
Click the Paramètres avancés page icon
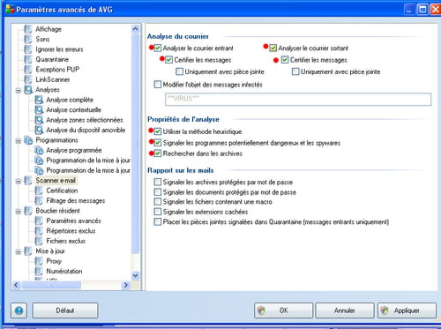click(39, 221)
